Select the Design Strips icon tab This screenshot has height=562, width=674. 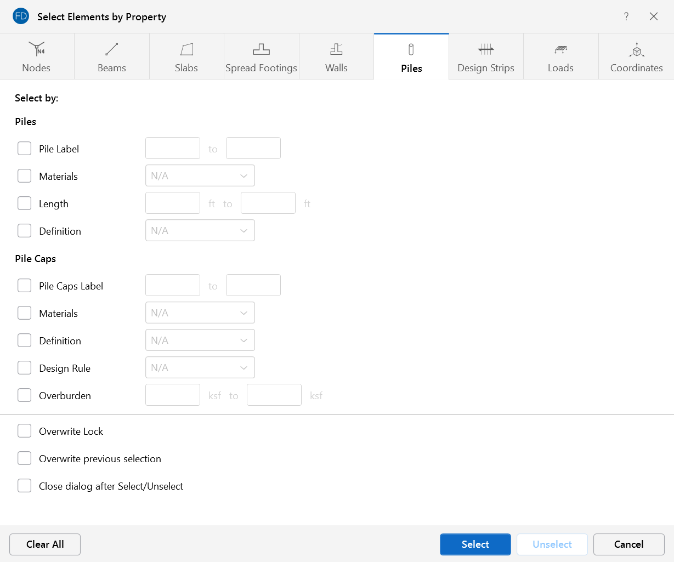tap(486, 50)
